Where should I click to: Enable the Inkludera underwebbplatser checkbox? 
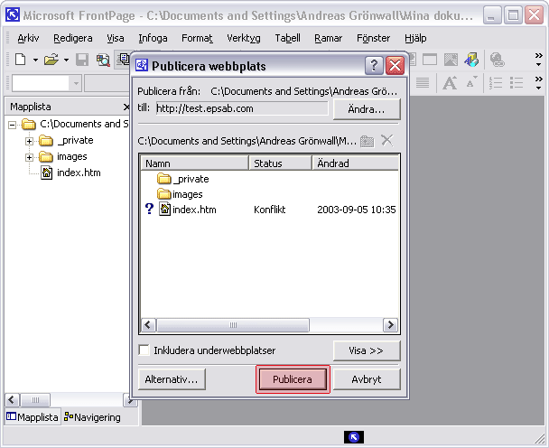tap(144, 350)
